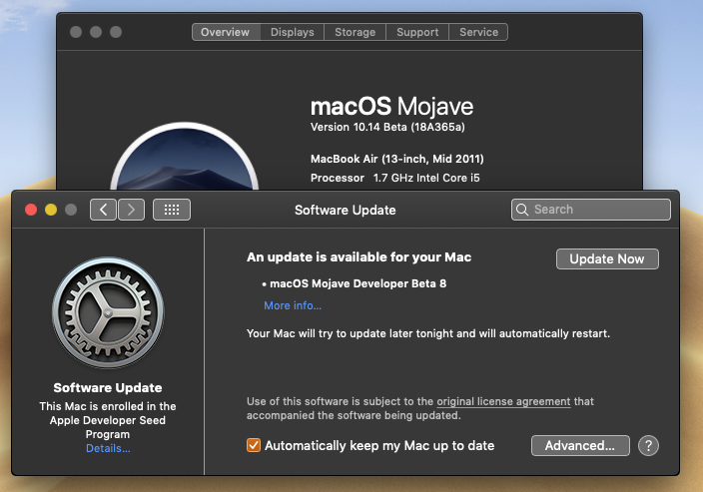Focus the Search field in Software Update

tap(591, 210)
